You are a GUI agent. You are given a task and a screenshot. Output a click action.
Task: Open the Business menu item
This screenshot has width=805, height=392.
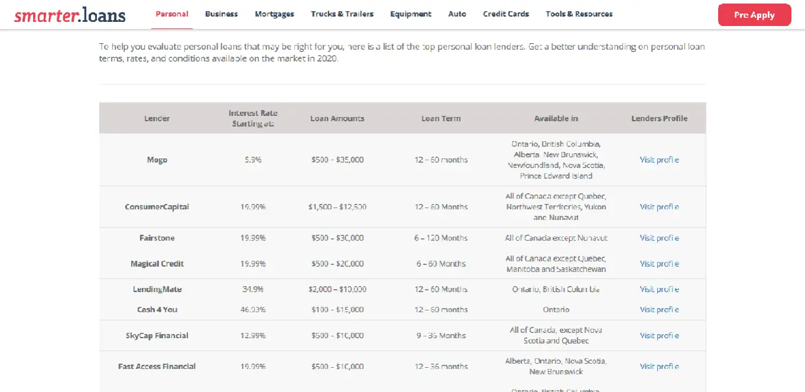point(221,14)
